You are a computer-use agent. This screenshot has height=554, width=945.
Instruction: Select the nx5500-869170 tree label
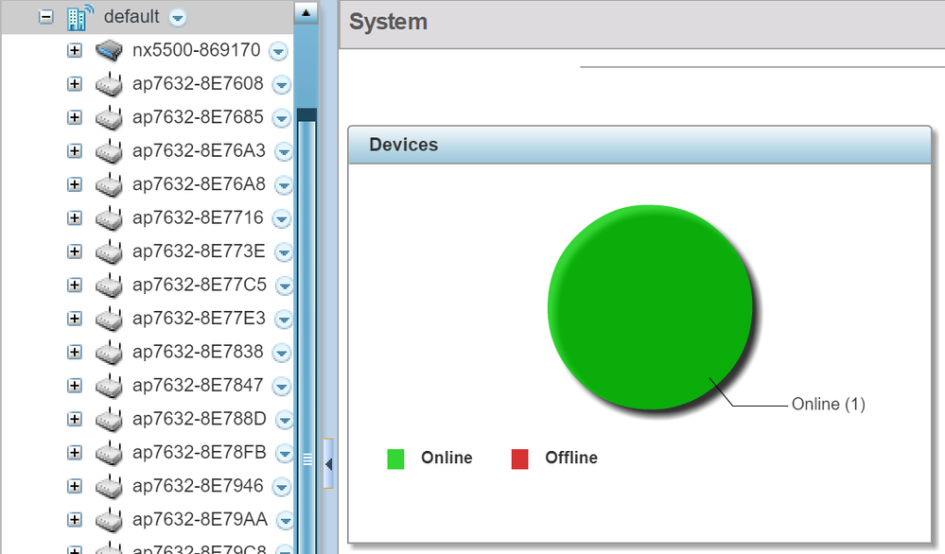(x=197, y=50)
